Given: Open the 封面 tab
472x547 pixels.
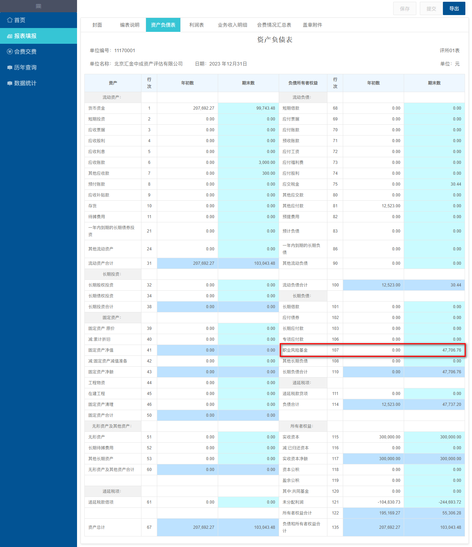Looking at the screenshot, I should tap(97, 25).
